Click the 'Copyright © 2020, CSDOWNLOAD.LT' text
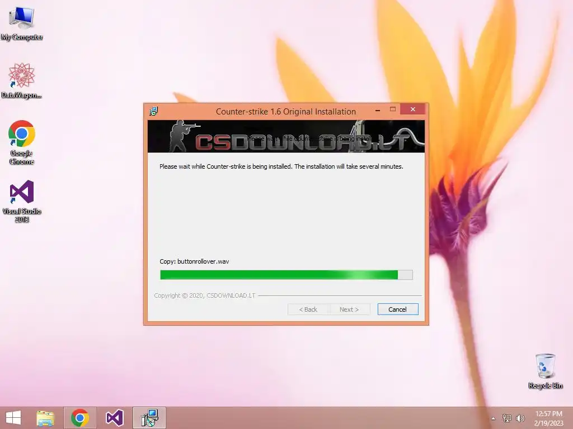573x429 pixels. click(x=205, y=295)
